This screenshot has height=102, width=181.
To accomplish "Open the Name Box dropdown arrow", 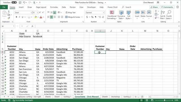I will click(14, 26).
